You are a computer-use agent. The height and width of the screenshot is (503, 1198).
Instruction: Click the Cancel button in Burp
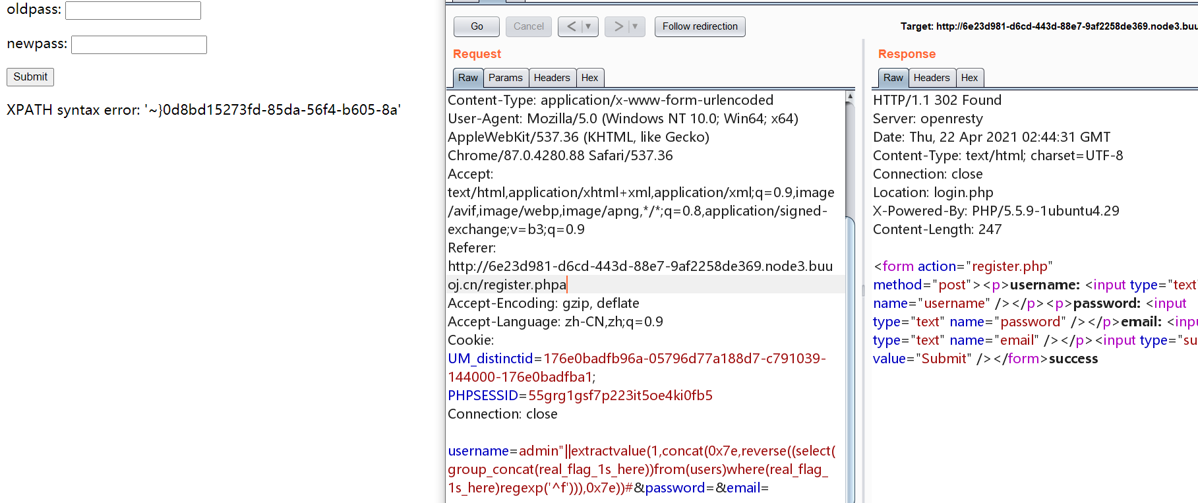(529, 26)
